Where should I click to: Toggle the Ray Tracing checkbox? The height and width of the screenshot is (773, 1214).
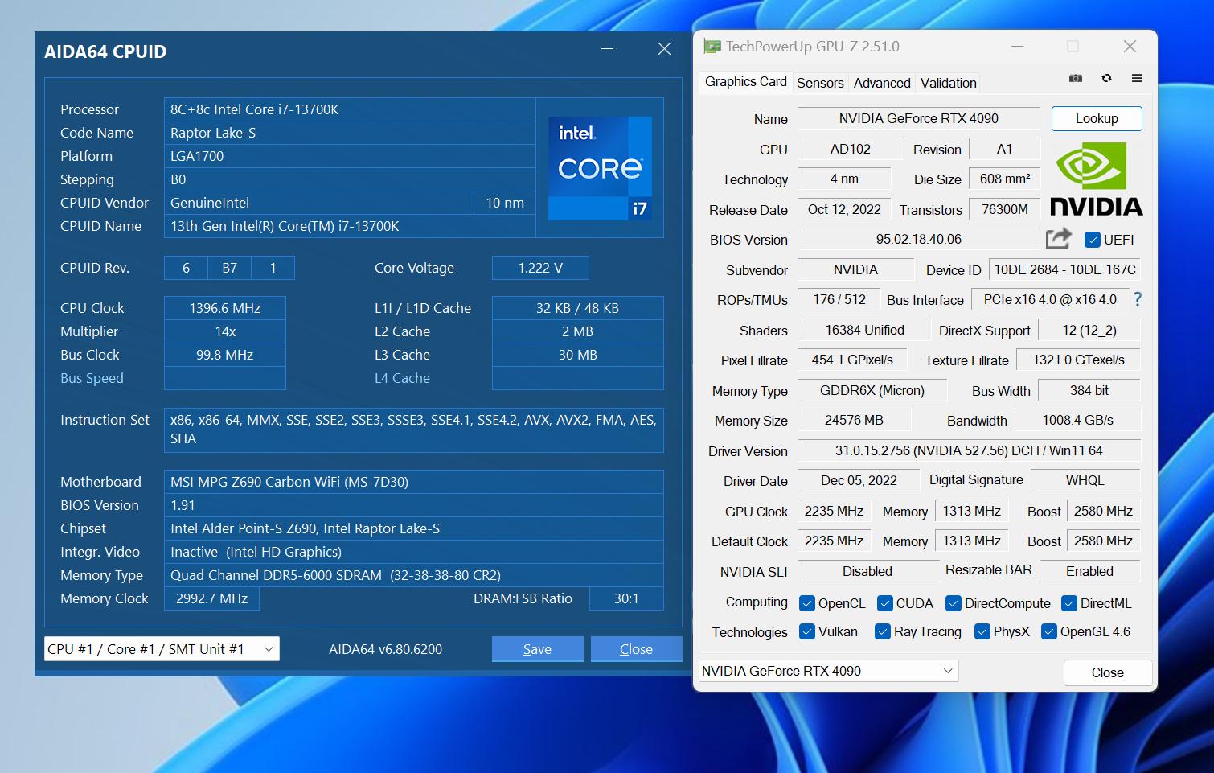click(x=883, y=631)
